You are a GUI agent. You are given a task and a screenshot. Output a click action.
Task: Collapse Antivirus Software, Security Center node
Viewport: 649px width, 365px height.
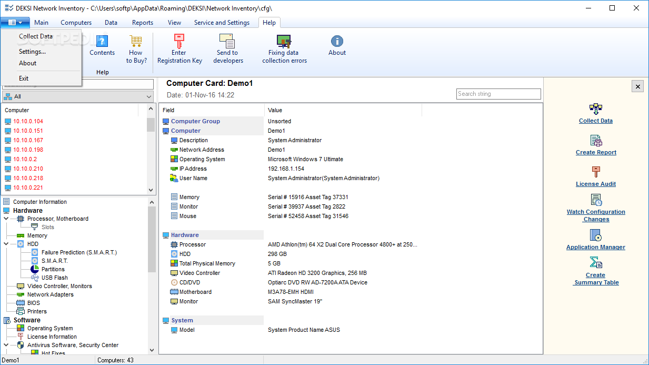[6, 345]
